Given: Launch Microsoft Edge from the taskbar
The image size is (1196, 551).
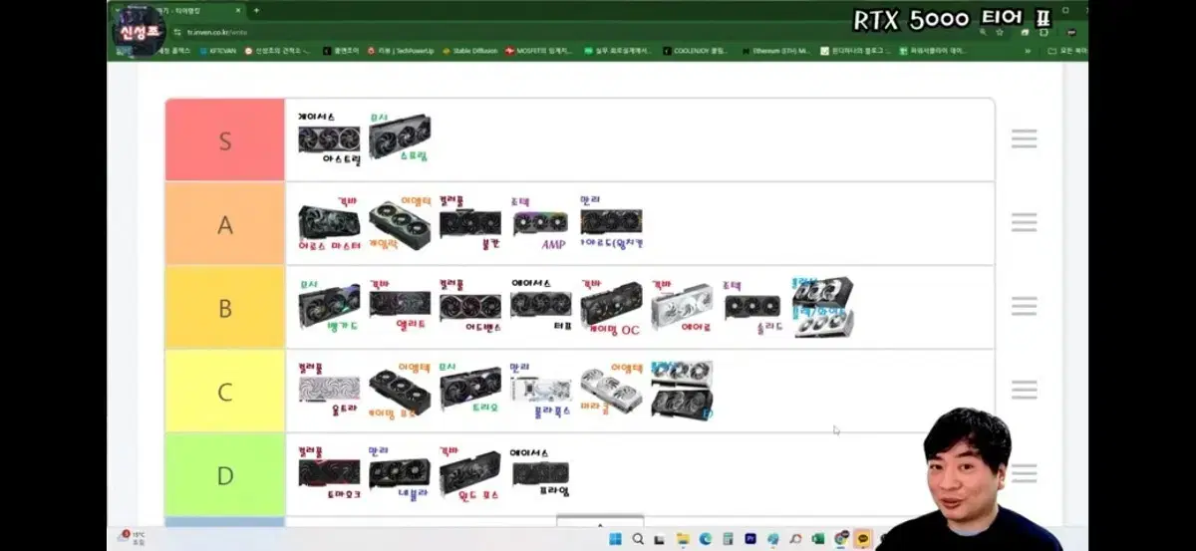Looking at the screenshot, I should 706,539.
